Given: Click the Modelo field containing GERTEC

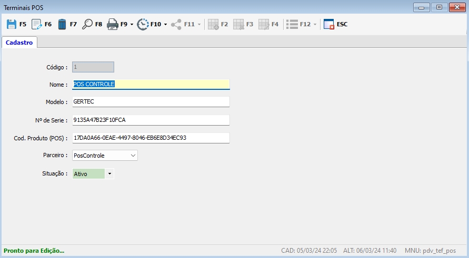Looking at the screenshot, I should tap(151, 101).
